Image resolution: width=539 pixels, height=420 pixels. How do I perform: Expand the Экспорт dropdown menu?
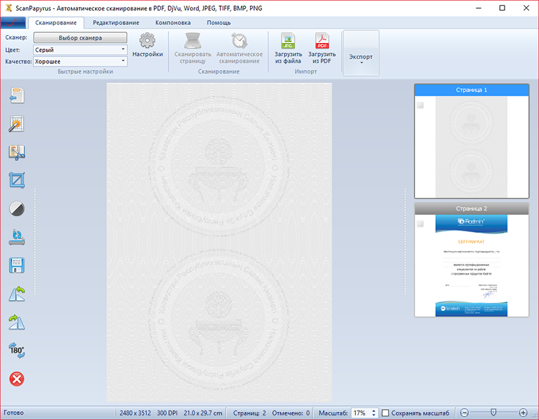click(361, 53)
